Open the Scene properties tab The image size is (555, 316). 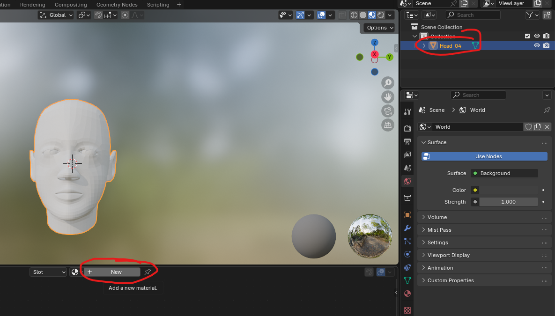pyautogui.click(x=407, y=168)
